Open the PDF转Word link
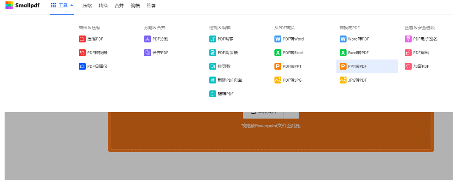 pyautogui.click(x=293, y=39)
